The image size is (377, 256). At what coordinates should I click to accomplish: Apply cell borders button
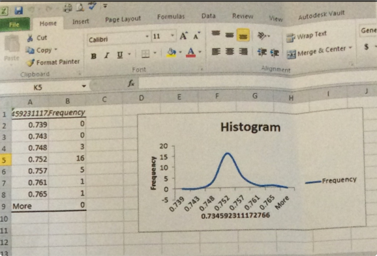145,53
